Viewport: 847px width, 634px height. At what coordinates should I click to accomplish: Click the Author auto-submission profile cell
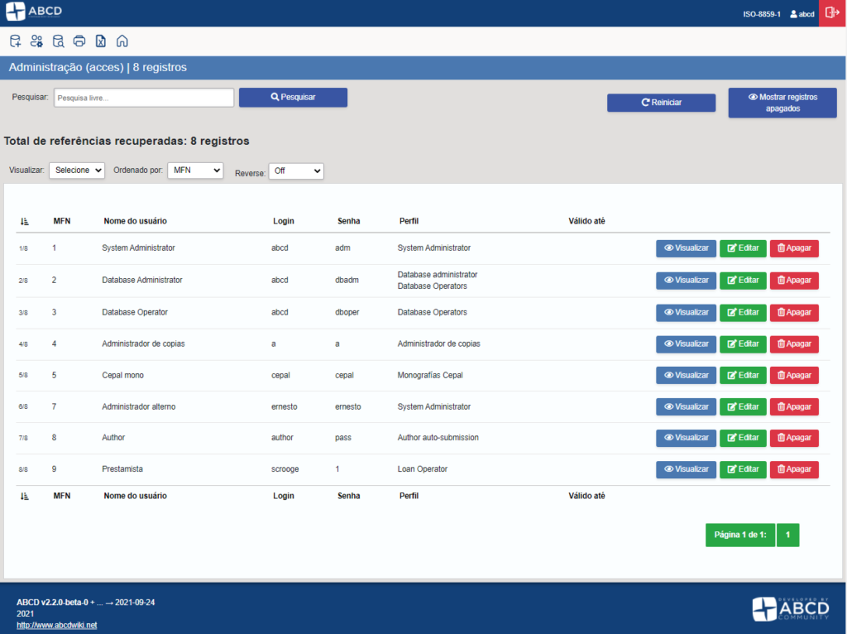coord(438,438)
